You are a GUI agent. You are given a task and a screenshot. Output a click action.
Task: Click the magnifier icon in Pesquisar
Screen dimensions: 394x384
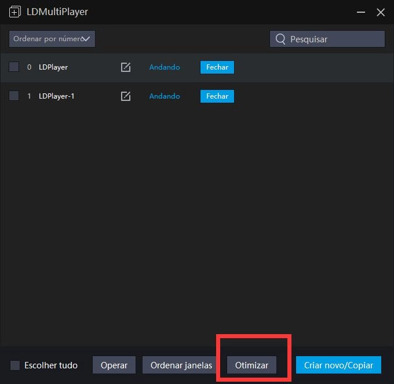point(280,39)
